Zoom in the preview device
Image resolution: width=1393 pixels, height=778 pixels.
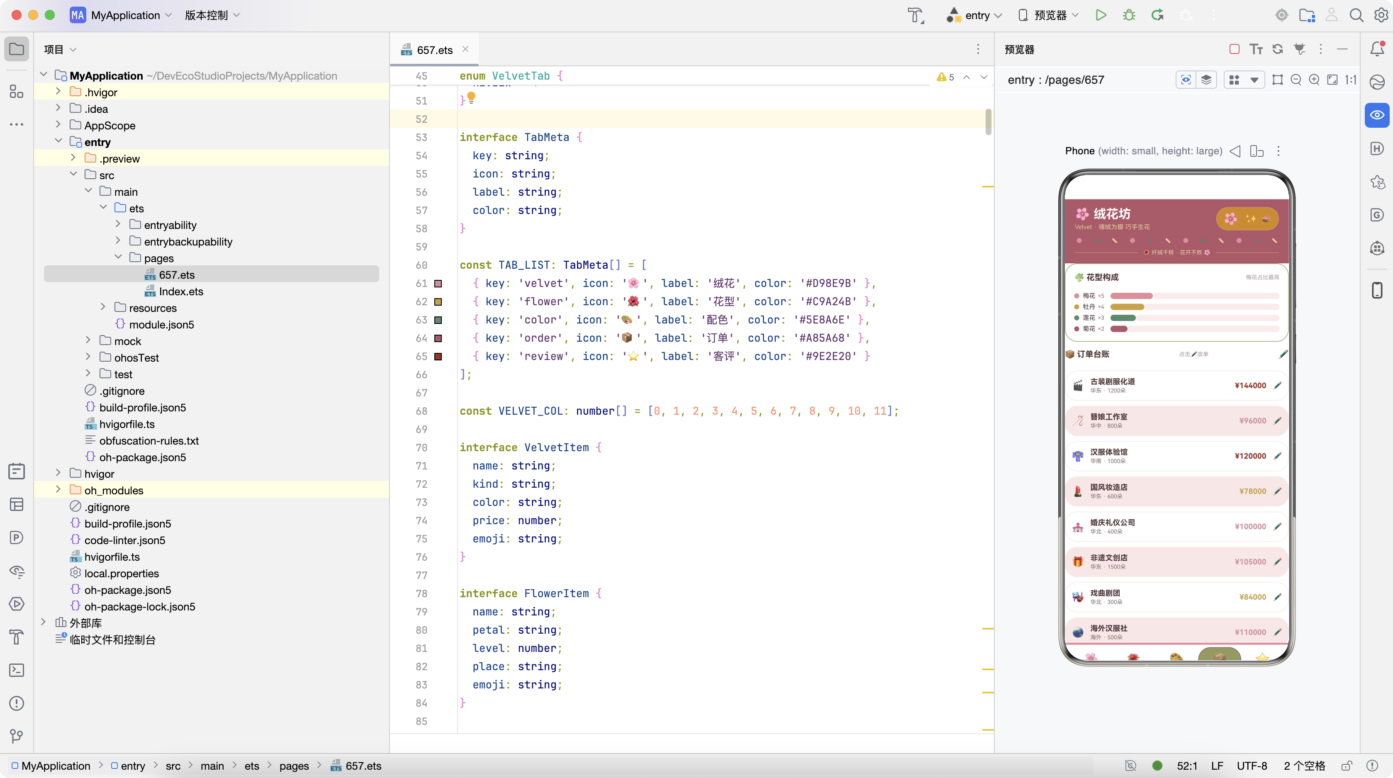pos(1314,80)
